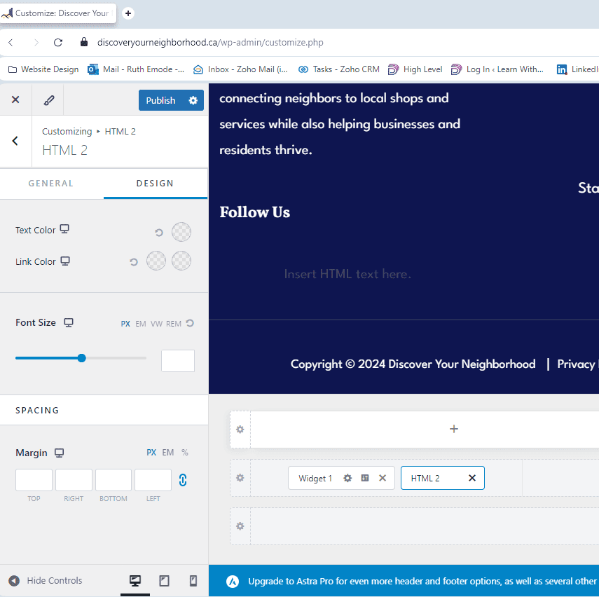599x597 pixels.
Task: Switch to tablet preview icon
Action: [x=165, y=581]
